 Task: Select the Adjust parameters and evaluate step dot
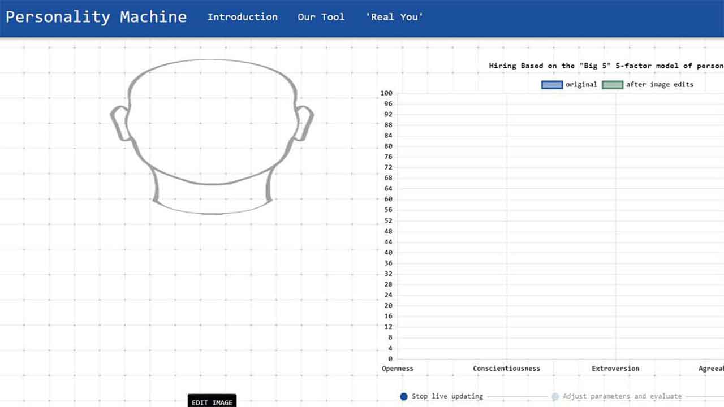click(x=555, y=397)
